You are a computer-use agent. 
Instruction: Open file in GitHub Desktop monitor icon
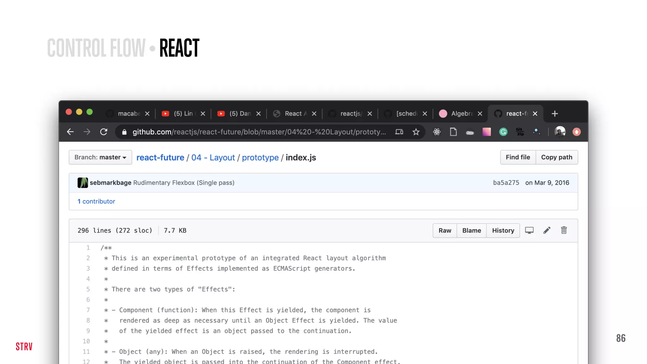(529, 230)
